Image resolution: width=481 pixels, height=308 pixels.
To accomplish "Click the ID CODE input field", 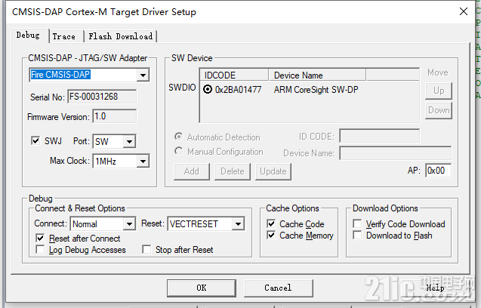I will click(x=380, y=136).
